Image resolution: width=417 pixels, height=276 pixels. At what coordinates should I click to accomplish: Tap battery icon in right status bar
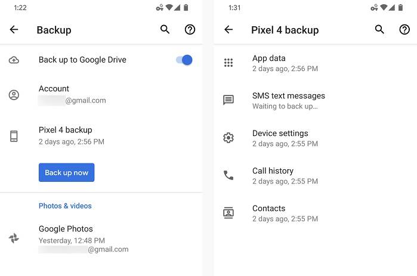[x=400, y=7]
